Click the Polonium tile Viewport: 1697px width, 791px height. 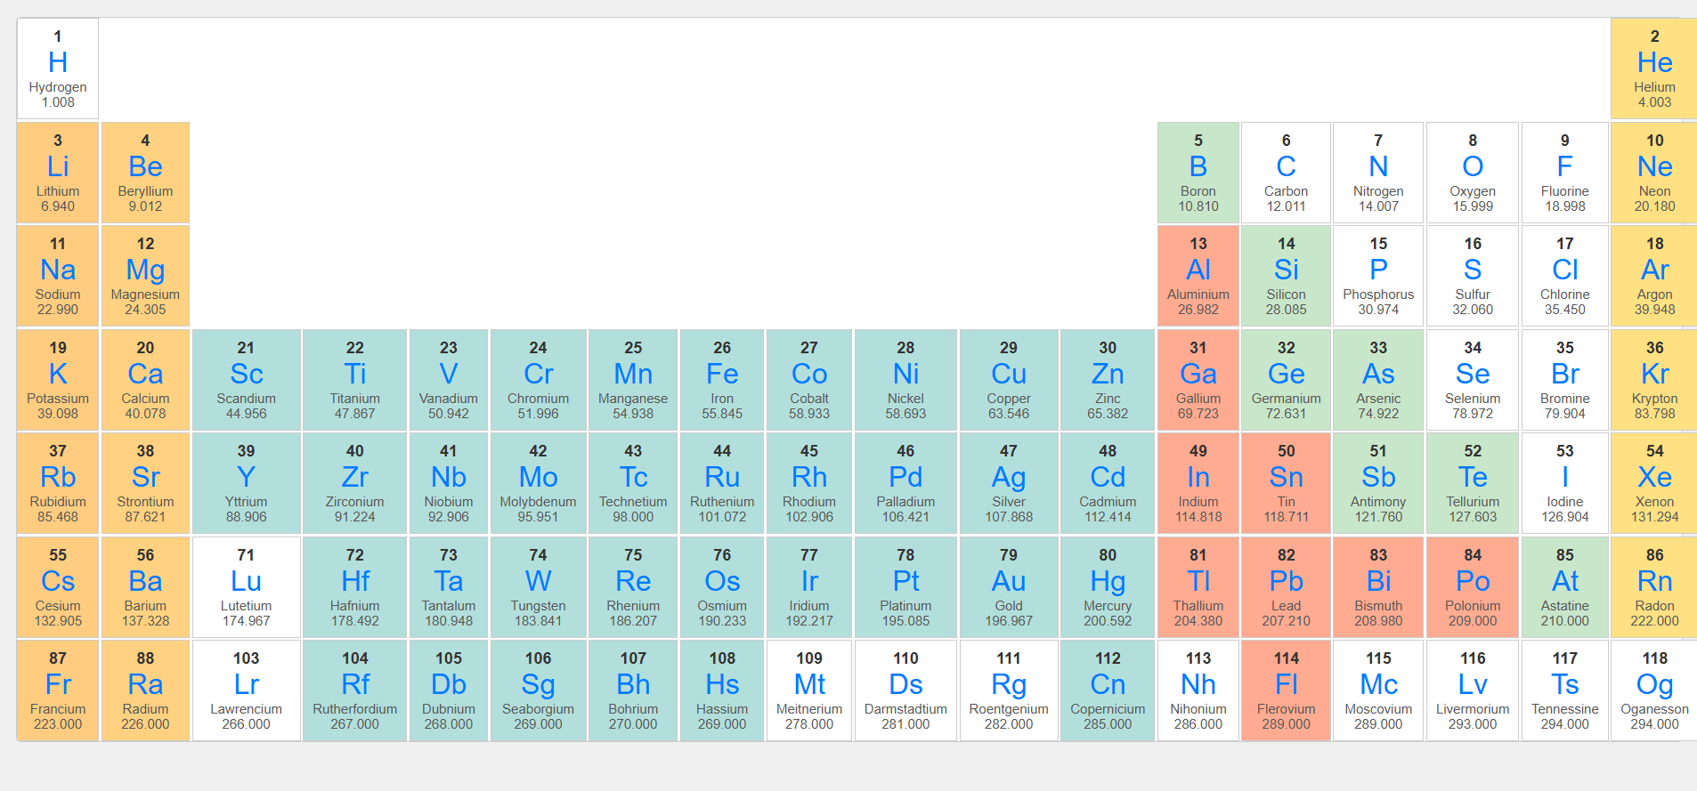coord(1473,587)
